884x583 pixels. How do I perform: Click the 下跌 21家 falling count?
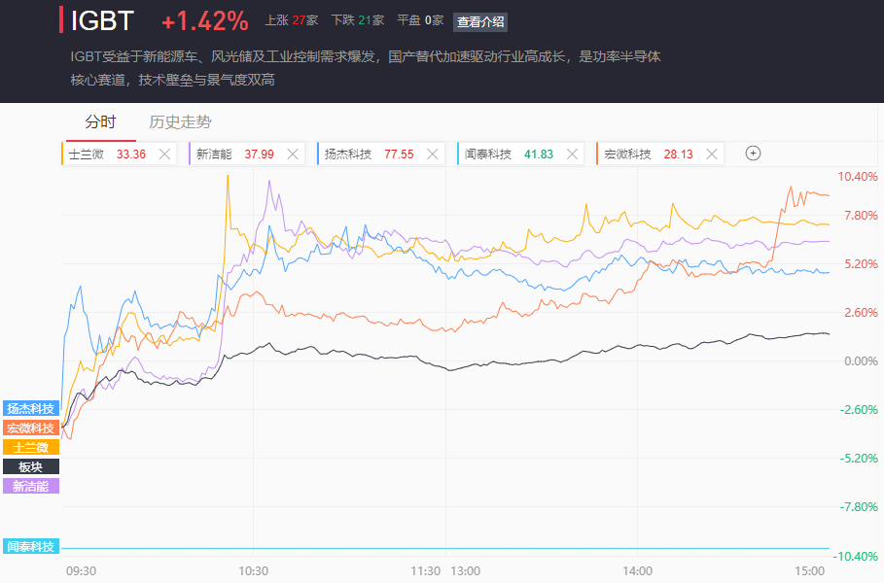(x=357, y=19)
